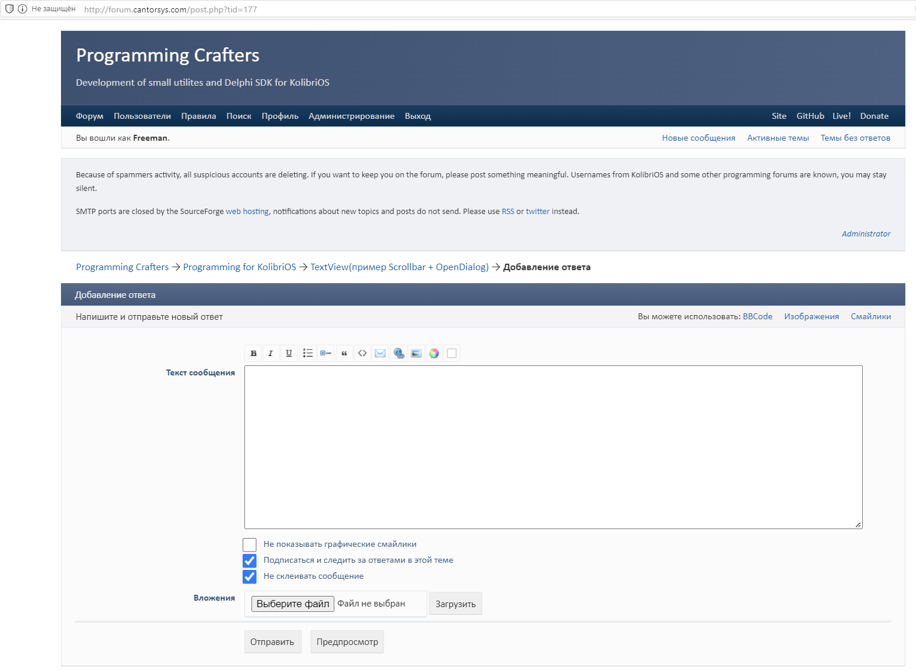Insert an email link via envelope icon
Viewport: 916px width, 671px height.
tap(380, 353)
